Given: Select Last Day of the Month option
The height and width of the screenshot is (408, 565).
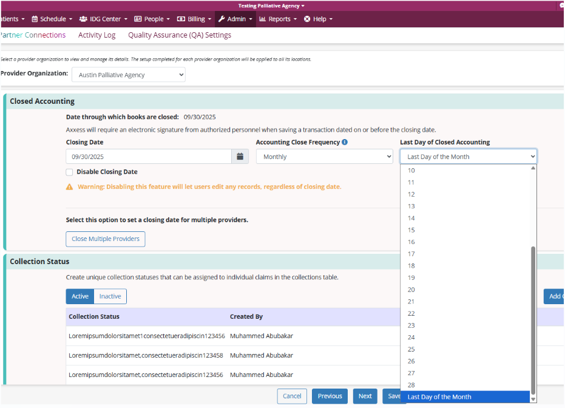Looking at the screenshot, I should click(x=439, y=397).
